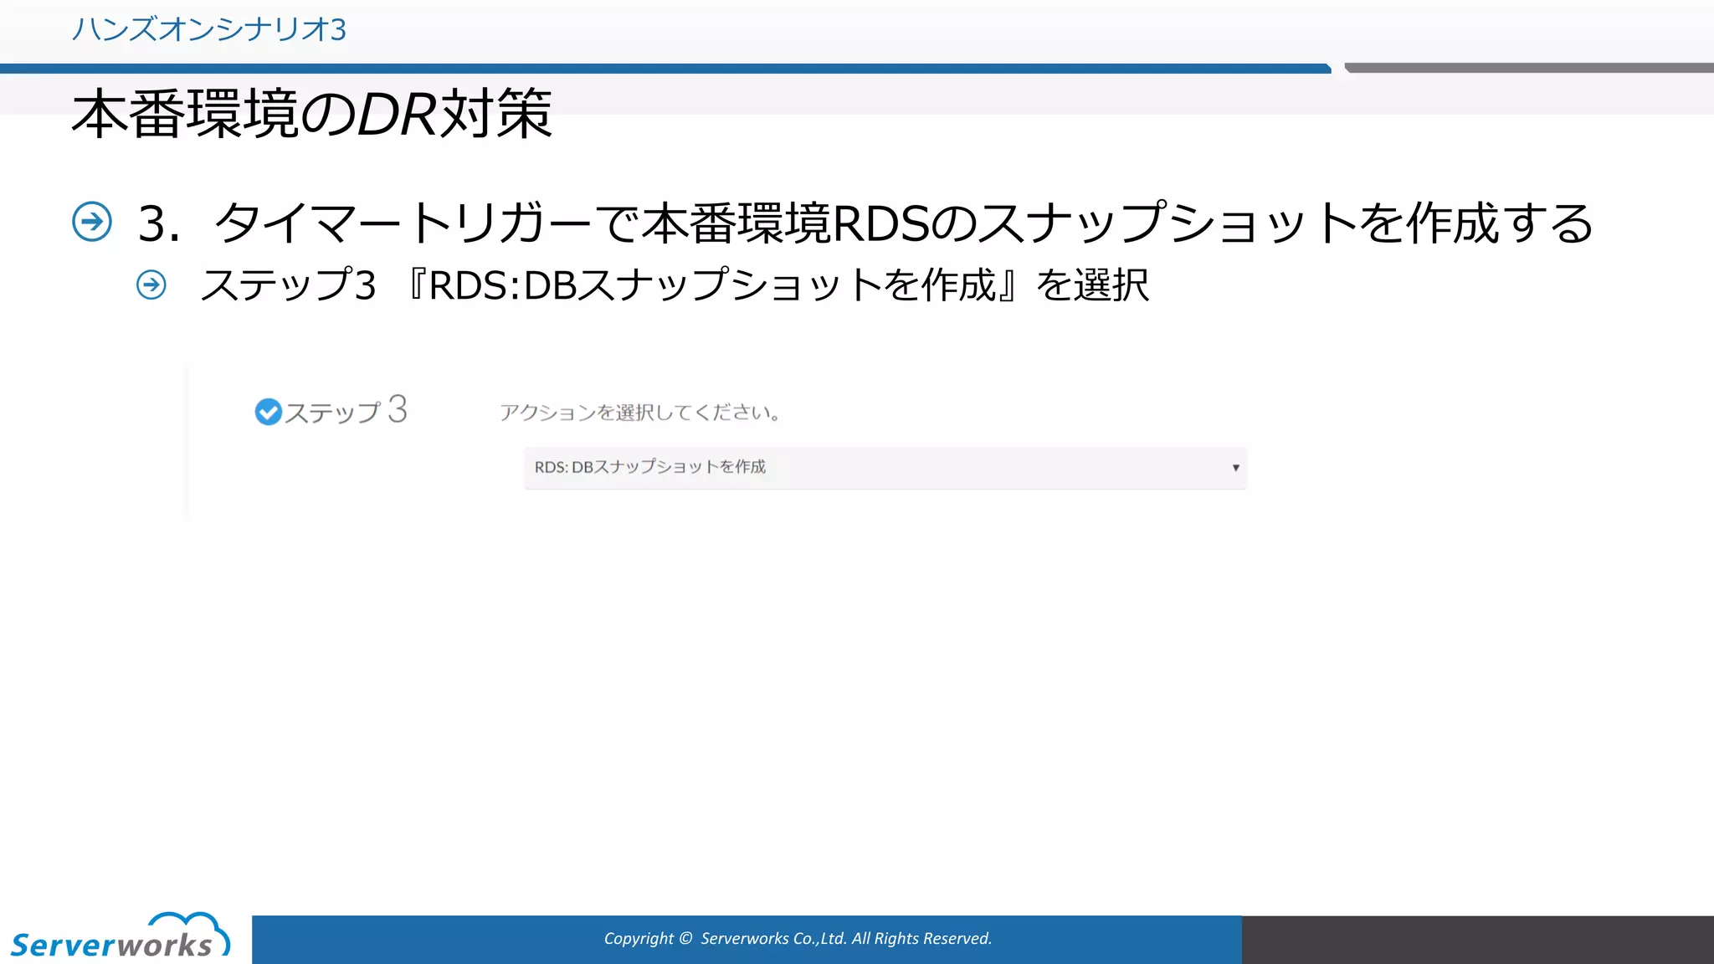Click the 'ステップ 3' label in the panel
The width and height of the screenshot is (1714, 964).
[346, 411]
